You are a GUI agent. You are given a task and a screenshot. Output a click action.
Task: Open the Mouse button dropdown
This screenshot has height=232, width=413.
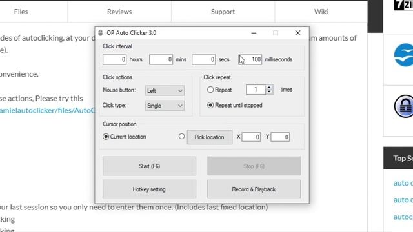[165, 90]
